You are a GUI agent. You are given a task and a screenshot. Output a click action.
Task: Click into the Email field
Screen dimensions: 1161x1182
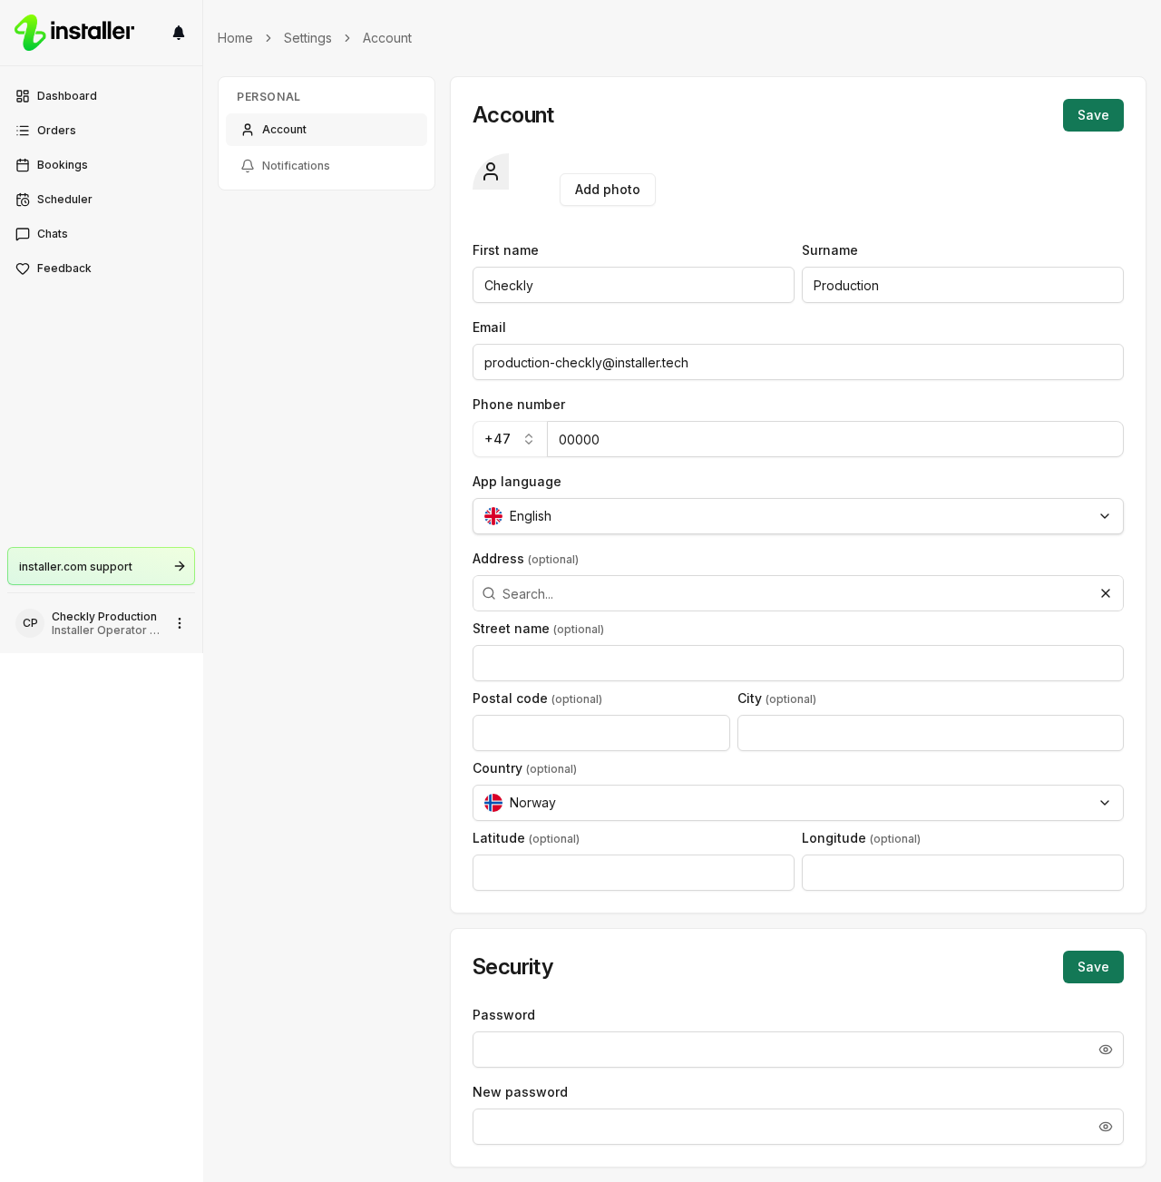(798, 362)
